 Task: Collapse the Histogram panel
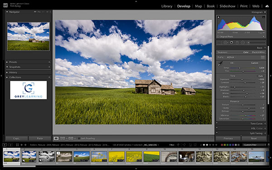pos(265,12)
